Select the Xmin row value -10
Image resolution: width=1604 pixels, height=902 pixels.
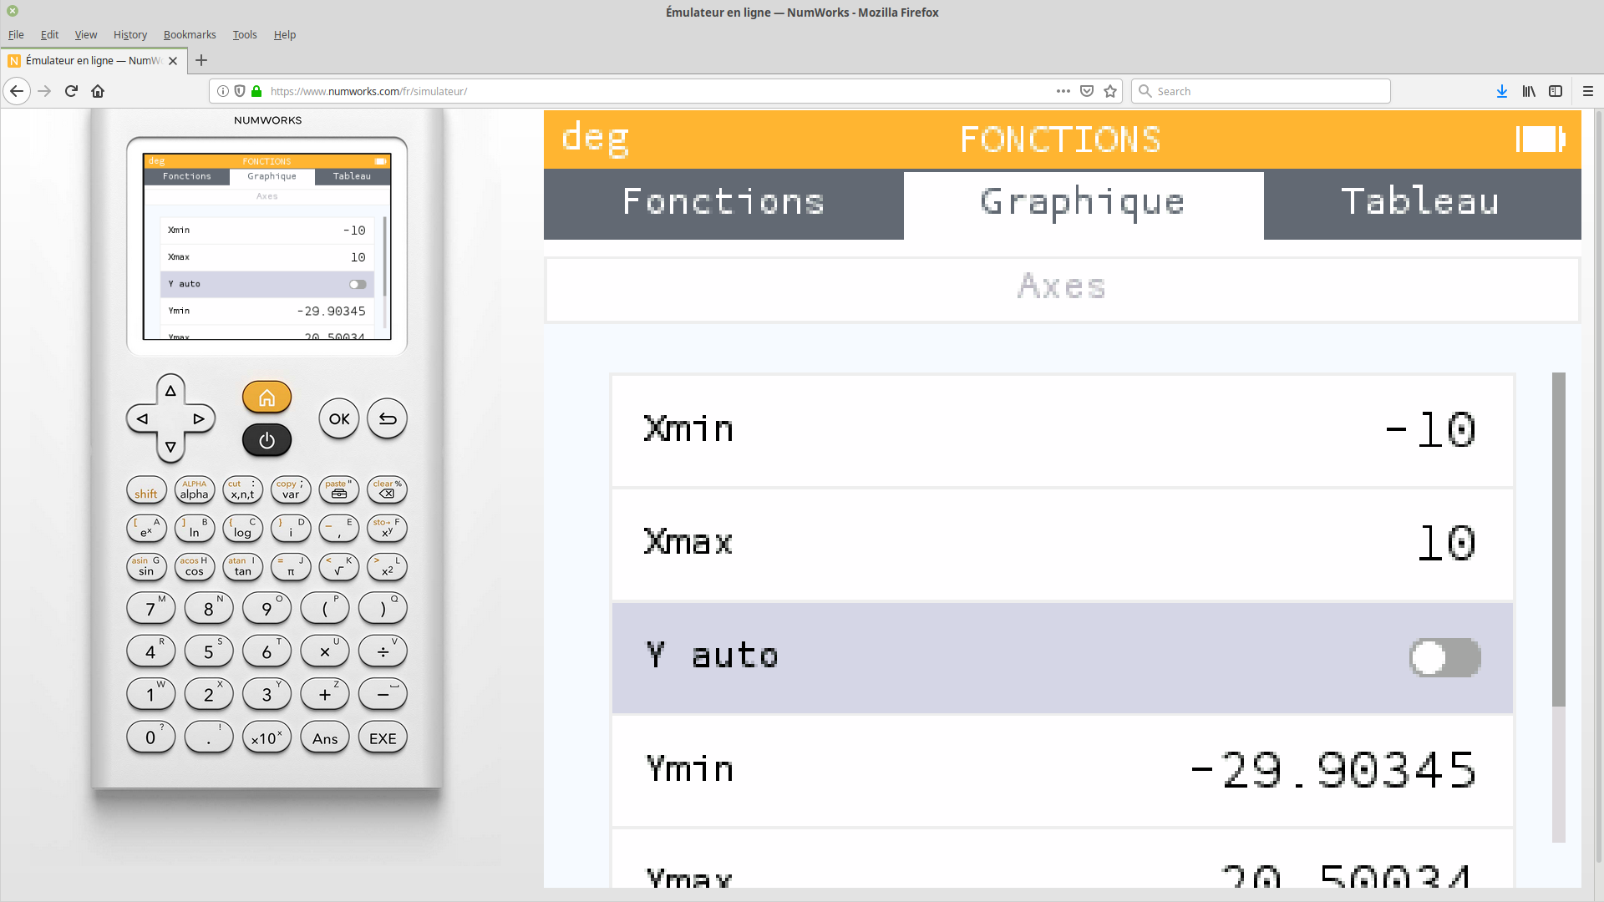click(1062, 430)
